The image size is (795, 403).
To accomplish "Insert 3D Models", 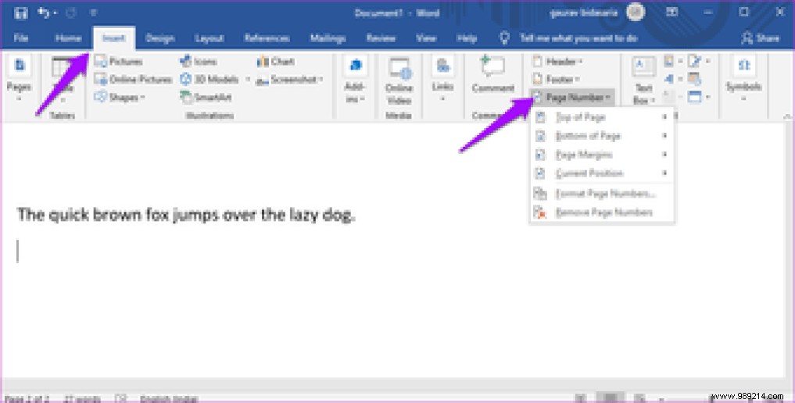I will pyautogui.click(x=210, y=79).
